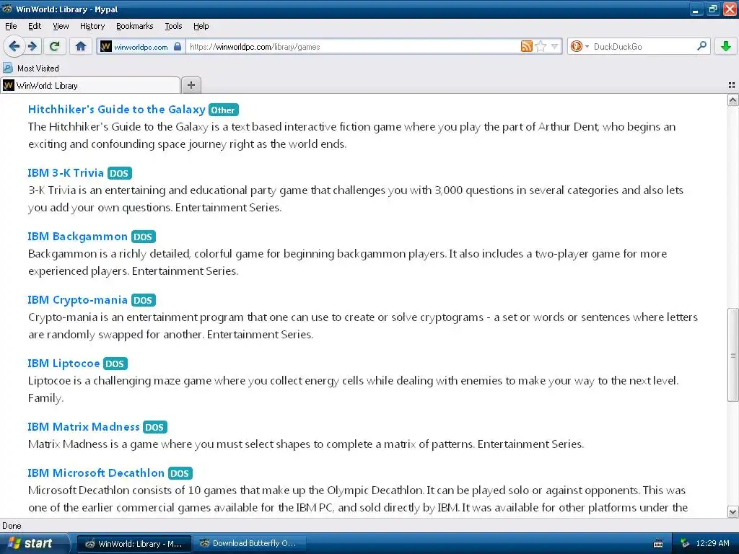Open the URL history dropdown arrow
Screen dimensions: 739x554
(555, 46)
